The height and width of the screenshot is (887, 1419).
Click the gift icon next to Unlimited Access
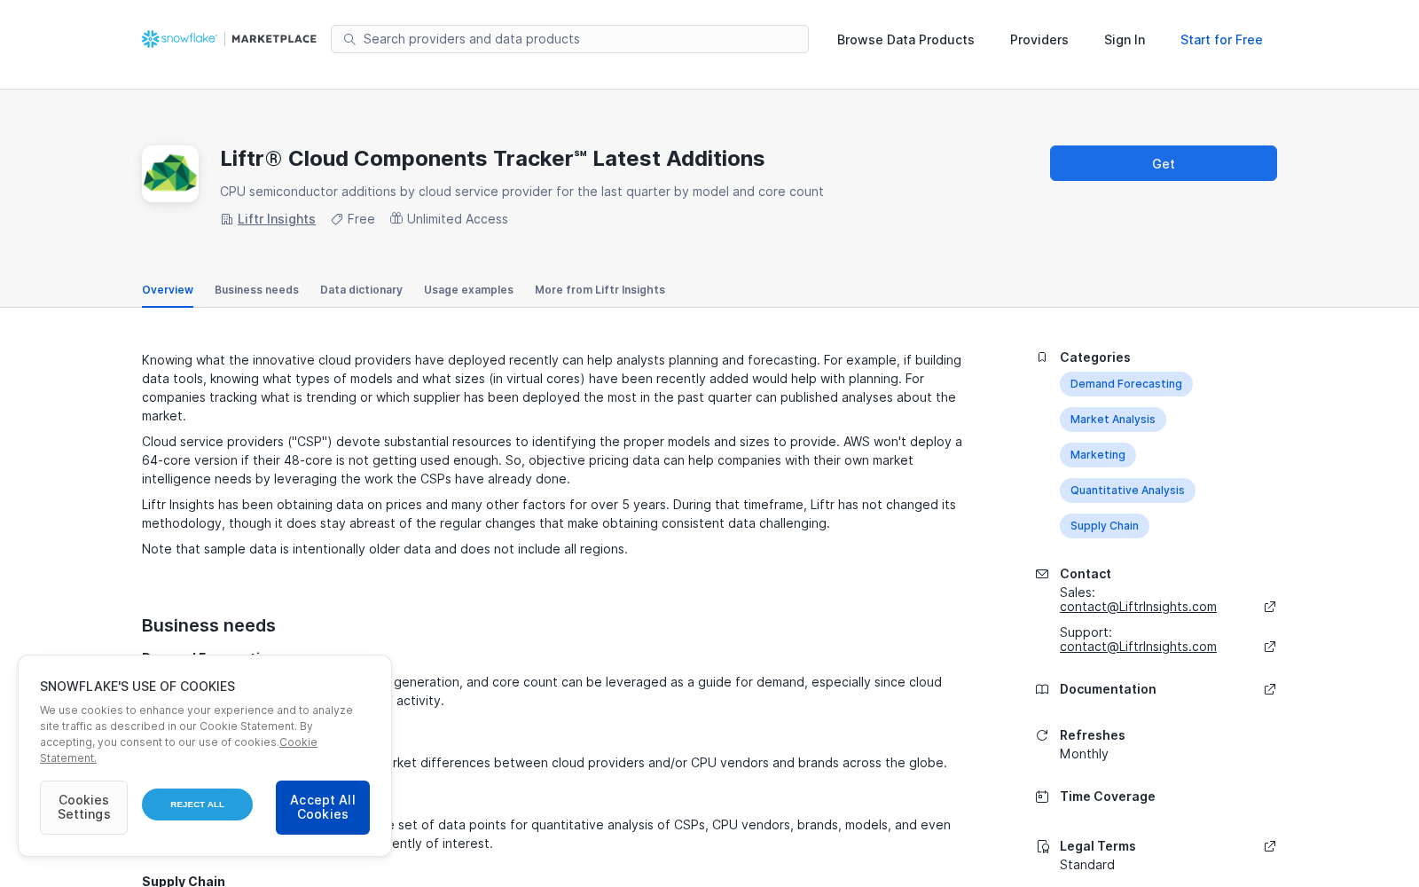tap(396, 218)
